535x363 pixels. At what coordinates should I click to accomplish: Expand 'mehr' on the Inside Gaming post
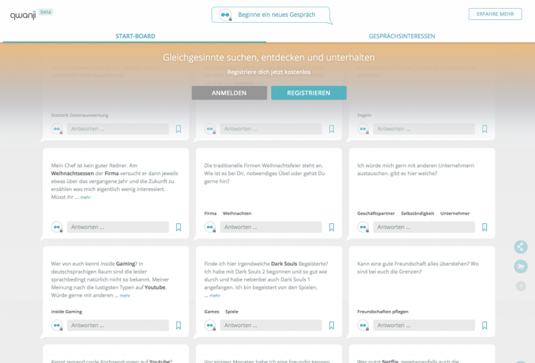(125, 295)
